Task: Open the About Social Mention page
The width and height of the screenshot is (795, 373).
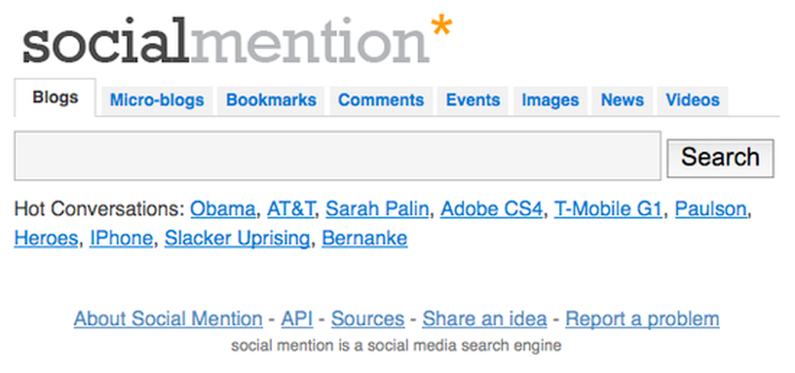Action: [168, 319]
